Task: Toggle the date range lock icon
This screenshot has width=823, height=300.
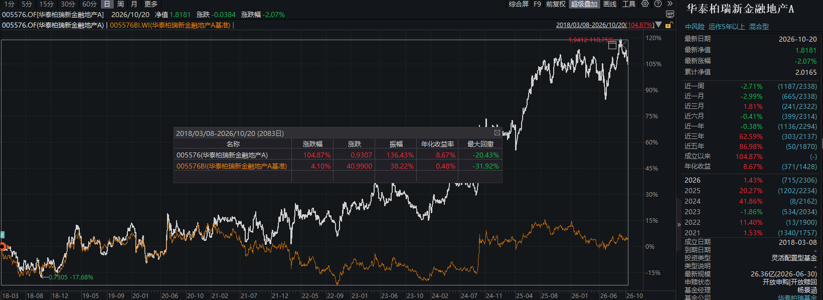Action: pos(669,25)
